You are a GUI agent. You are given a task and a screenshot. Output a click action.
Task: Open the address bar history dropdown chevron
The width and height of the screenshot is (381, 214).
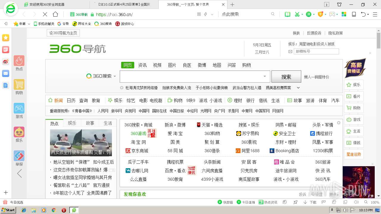click(212, 14)
